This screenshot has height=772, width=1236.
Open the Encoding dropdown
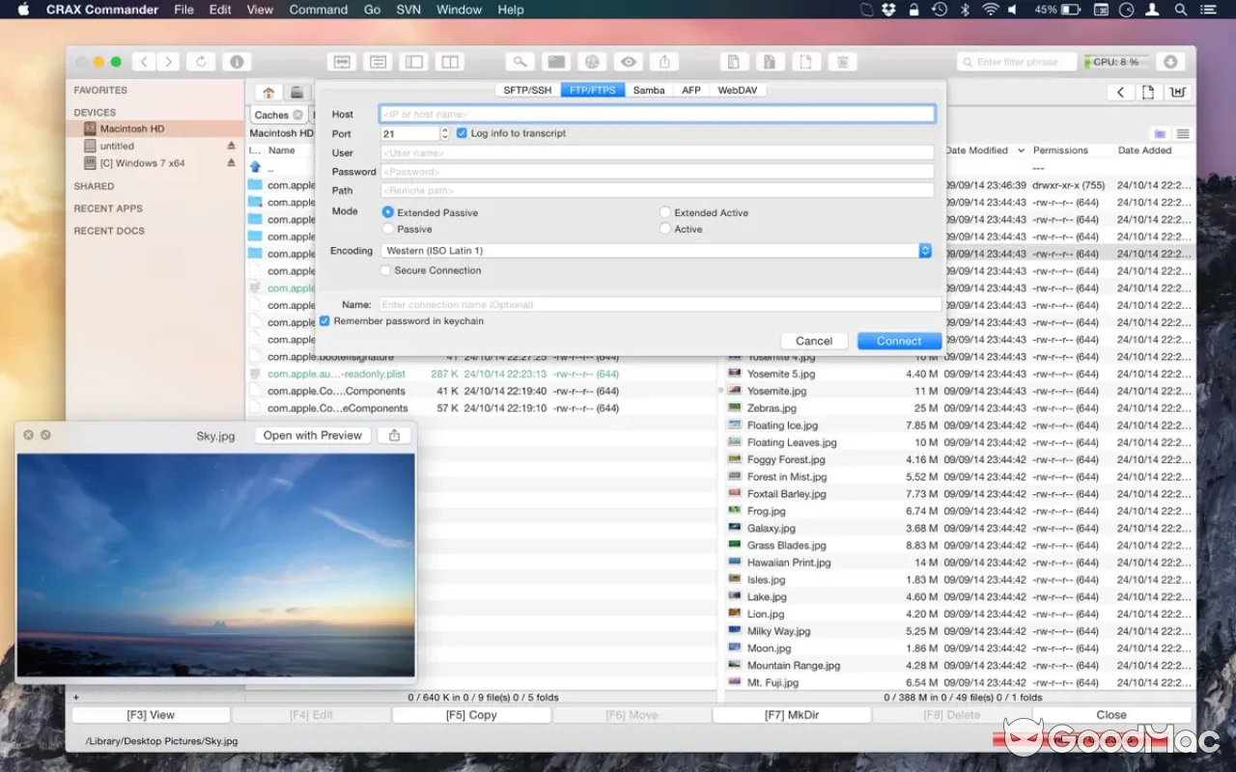point(924,250)
